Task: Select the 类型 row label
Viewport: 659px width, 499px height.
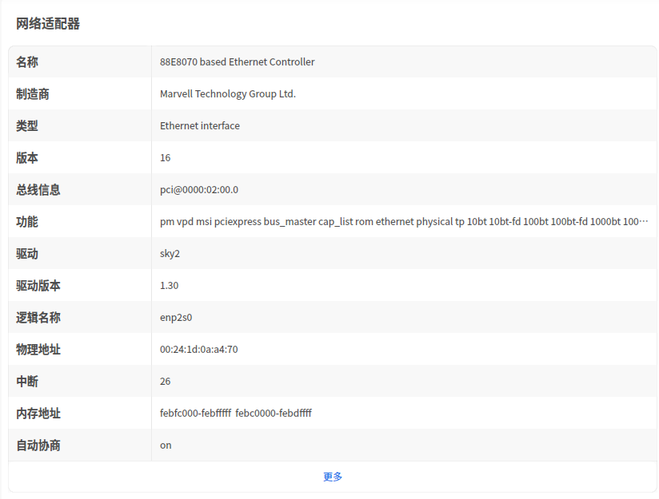Action: click(27, 126)
